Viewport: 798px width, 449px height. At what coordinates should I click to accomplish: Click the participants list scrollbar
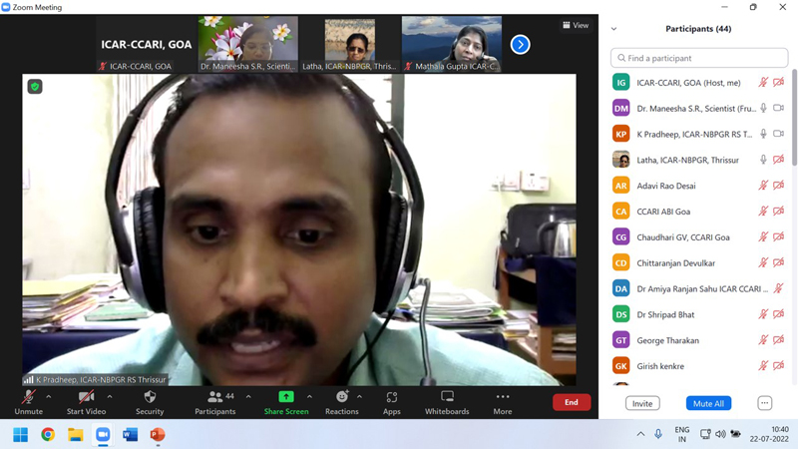point(794,117)
